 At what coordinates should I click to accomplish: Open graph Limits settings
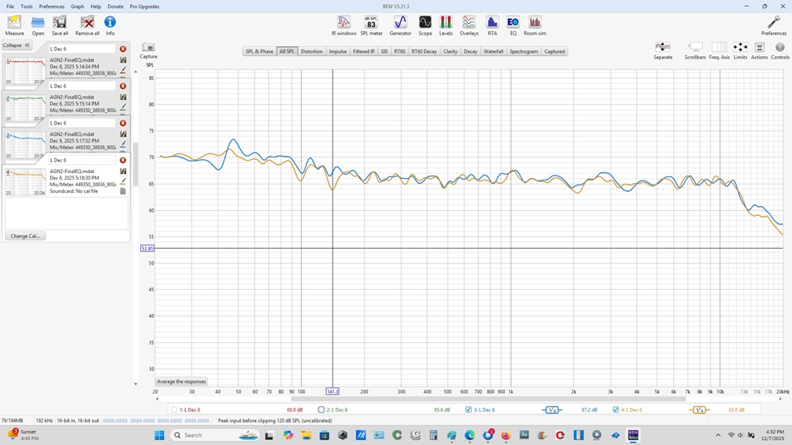click(740, 49)
